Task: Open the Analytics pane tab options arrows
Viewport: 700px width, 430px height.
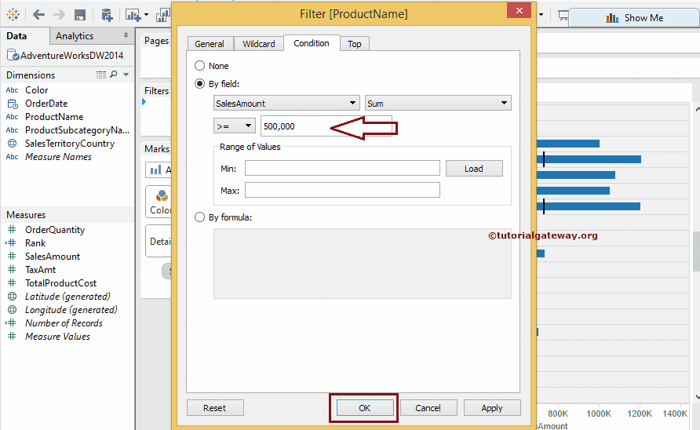Action: tap(126, 35)
